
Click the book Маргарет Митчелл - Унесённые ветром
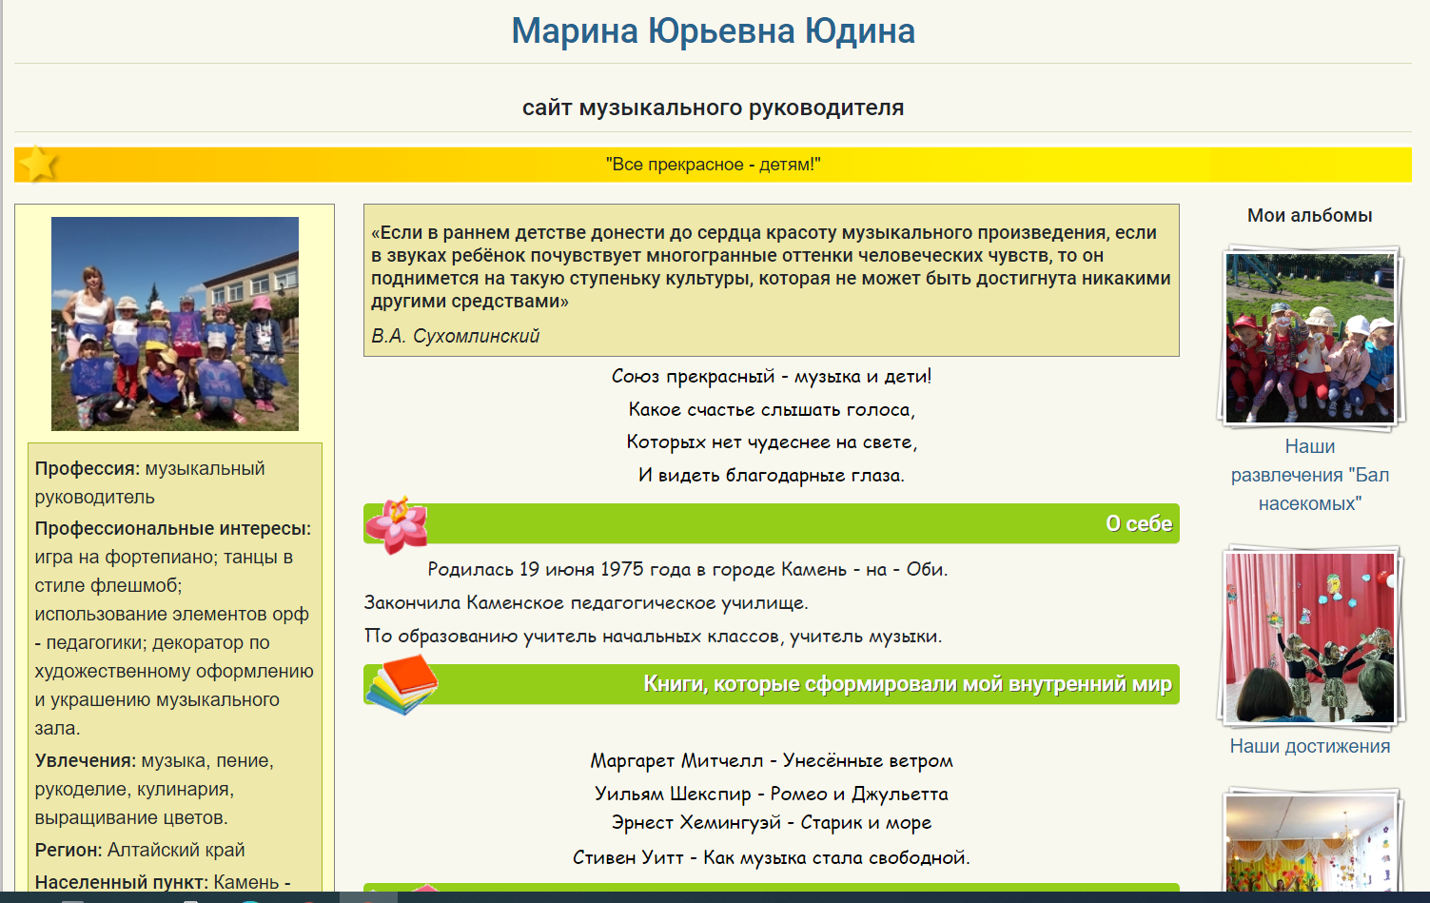pos(772,760)
